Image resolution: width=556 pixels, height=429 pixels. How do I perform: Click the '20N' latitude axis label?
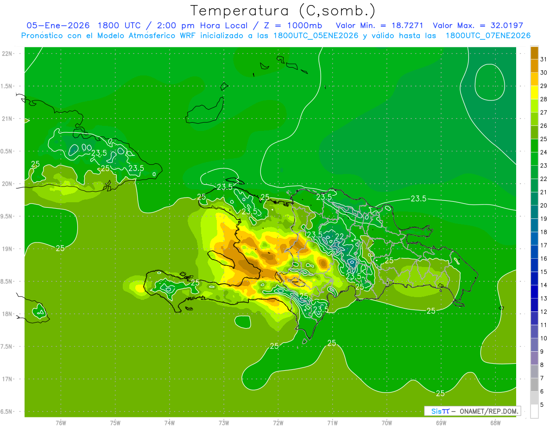point(6,184)
